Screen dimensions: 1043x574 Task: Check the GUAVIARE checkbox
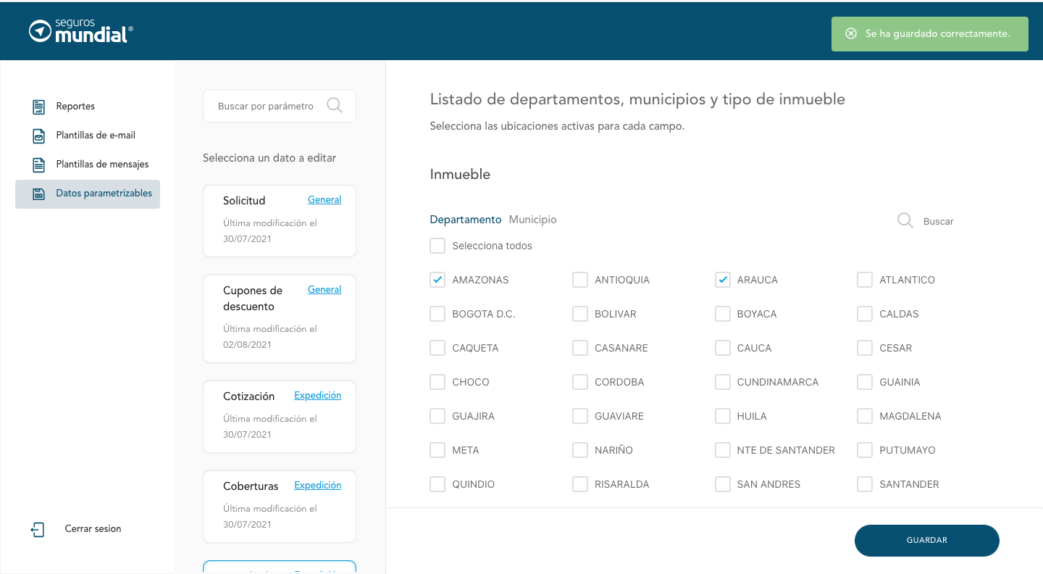coord(580,416)
